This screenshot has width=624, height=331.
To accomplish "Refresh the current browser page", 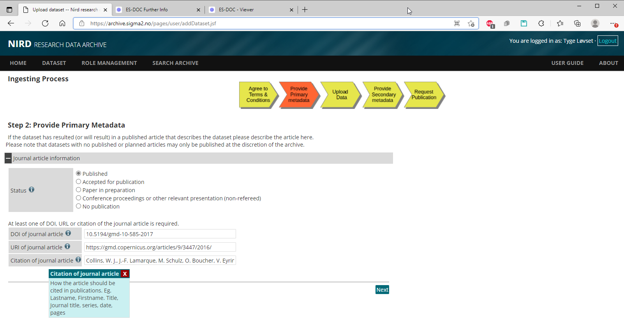I will [x=45, y=23].
